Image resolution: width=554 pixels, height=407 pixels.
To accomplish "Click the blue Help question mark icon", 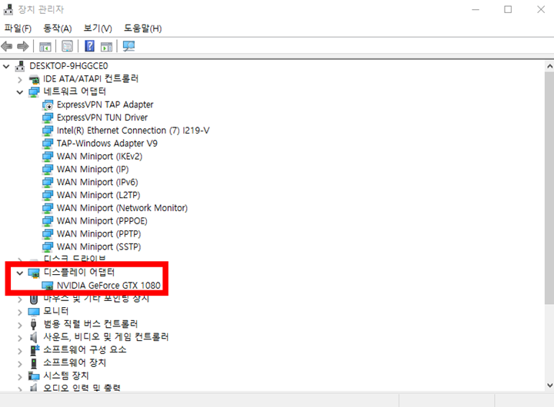I will pos(89,47).
